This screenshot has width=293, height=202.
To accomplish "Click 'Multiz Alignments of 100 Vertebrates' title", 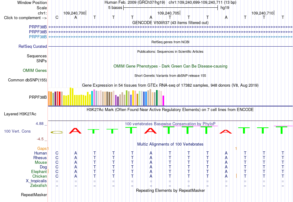I will pyautogui.click(x=170, y=144).
